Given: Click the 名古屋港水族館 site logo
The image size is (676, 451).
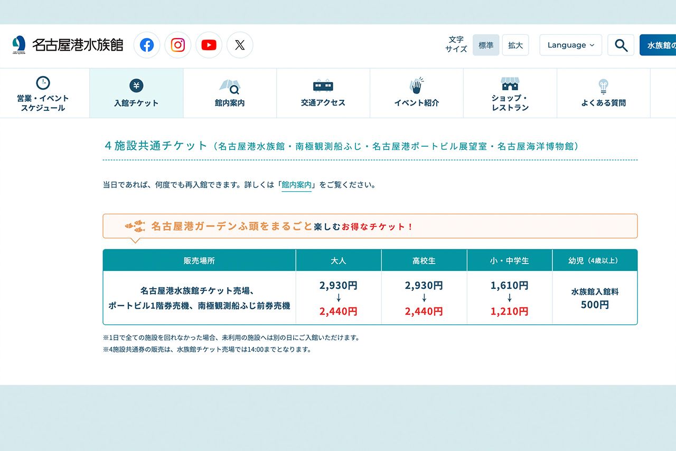Looking at the screenshot, I should 68,45.
